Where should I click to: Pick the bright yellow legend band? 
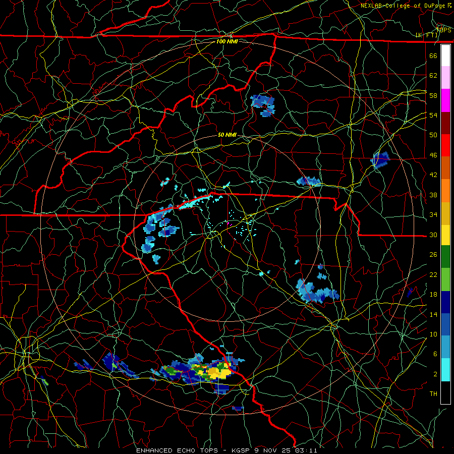tap(445, 235)
